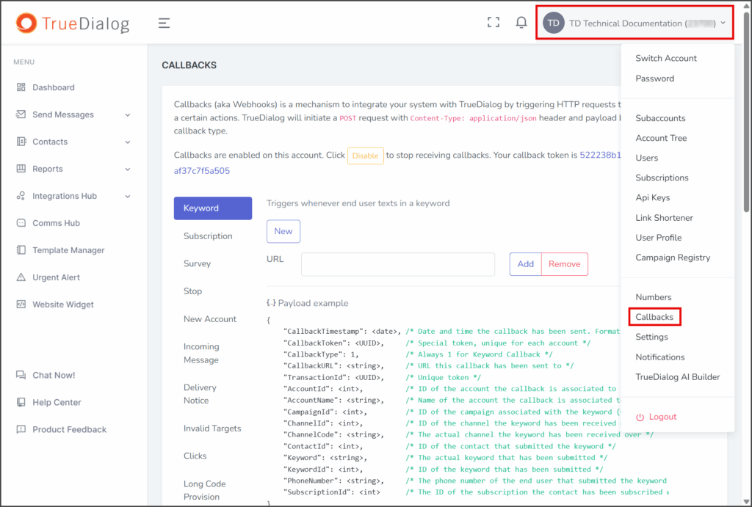
Task: Click the Remove URL button
Action: coord(565,264)
